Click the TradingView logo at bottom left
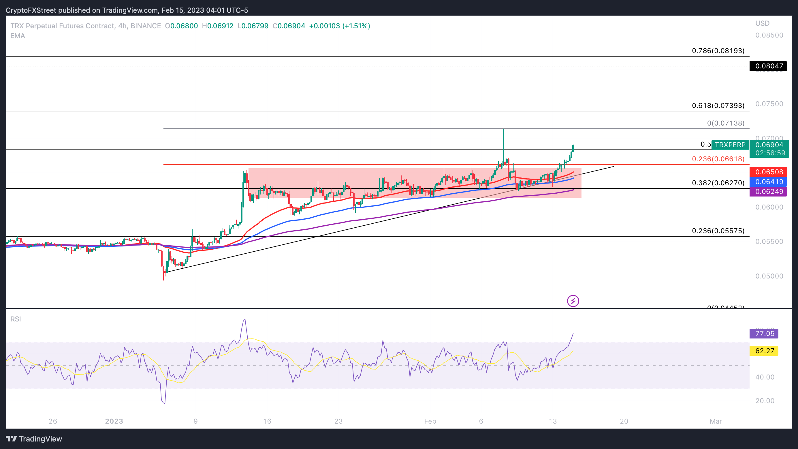Image resolution: width=798 pixels, height=449 pixels. [34, 439]
